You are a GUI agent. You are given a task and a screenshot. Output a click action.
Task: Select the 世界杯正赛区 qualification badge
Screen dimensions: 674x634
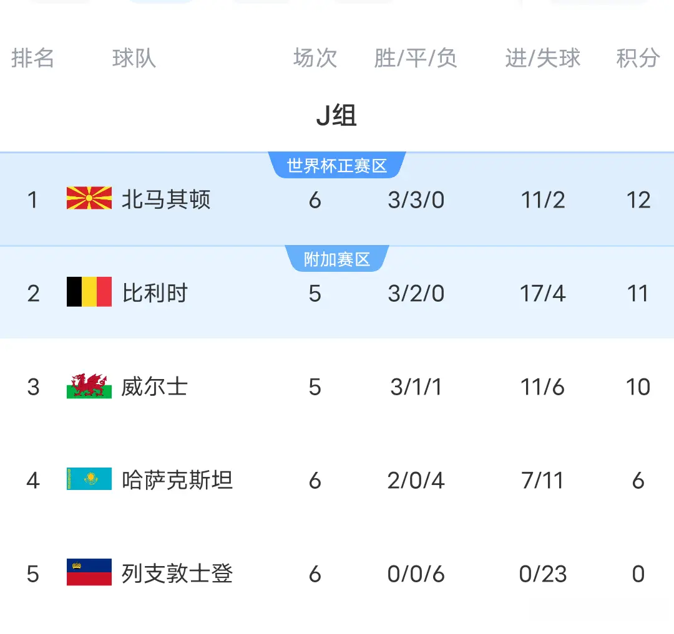337,165
